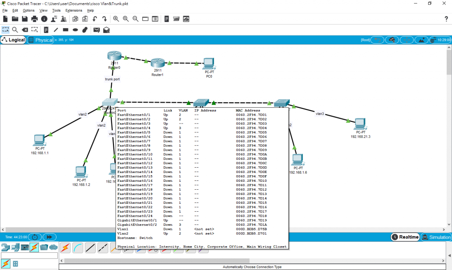The height and width of the screenshot is (270, 452).
Task: Open the context help question mark
Action: (x=446, y=19)
